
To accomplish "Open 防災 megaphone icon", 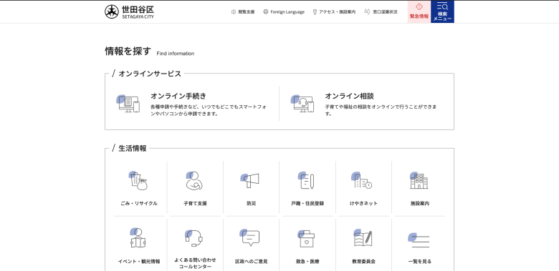I will [250, 181].
